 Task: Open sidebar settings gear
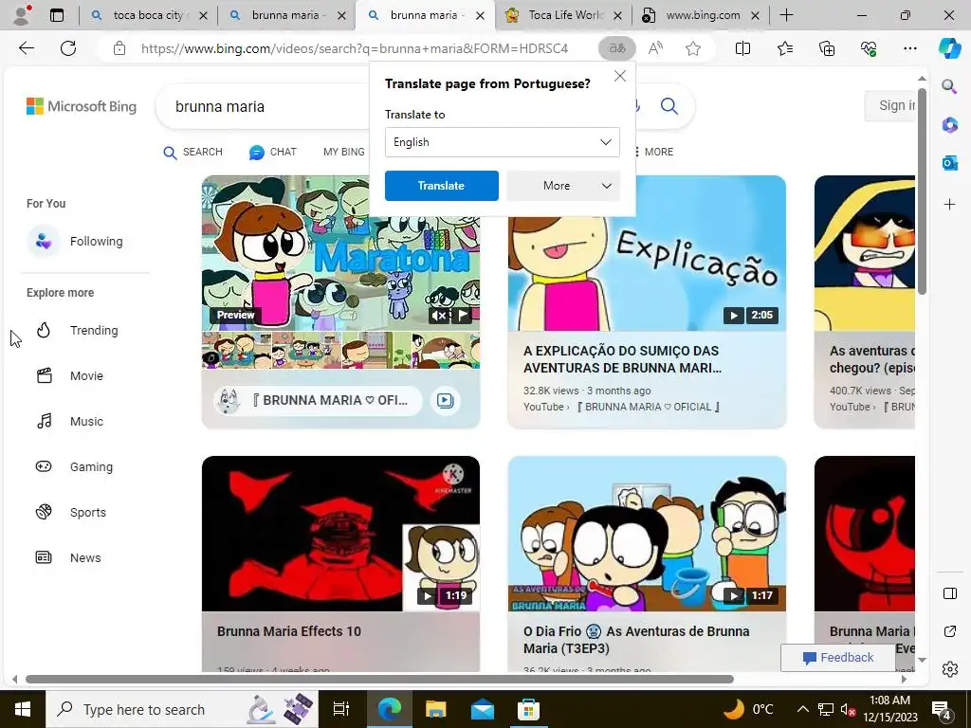(x=949, y=669)
